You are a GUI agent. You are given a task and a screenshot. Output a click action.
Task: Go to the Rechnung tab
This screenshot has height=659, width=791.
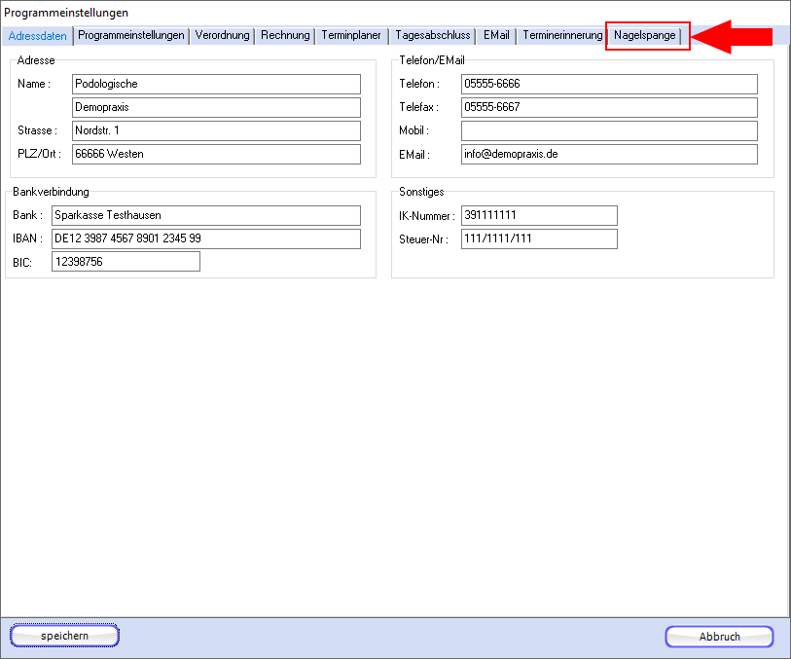point(285,35)
